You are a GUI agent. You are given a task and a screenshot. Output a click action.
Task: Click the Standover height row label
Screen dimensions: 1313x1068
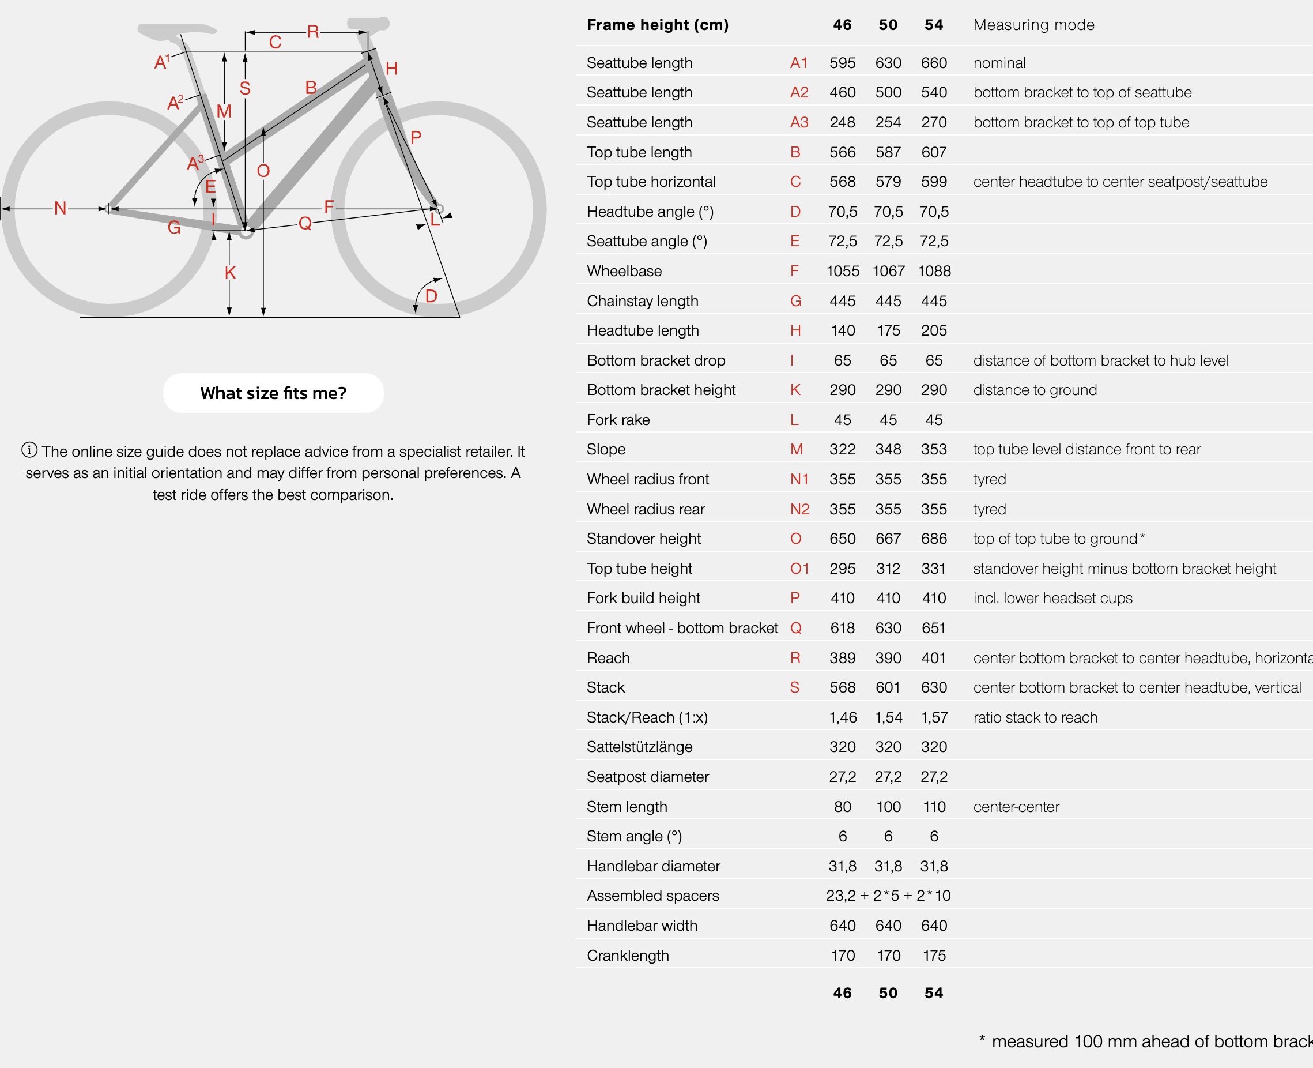pyautogui.click(x=643, y=538)
